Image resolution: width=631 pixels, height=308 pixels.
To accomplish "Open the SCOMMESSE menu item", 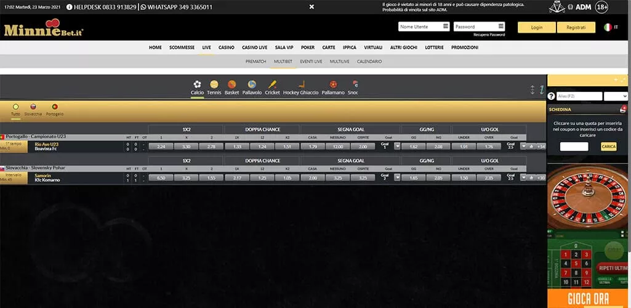I will pos(182,47).
